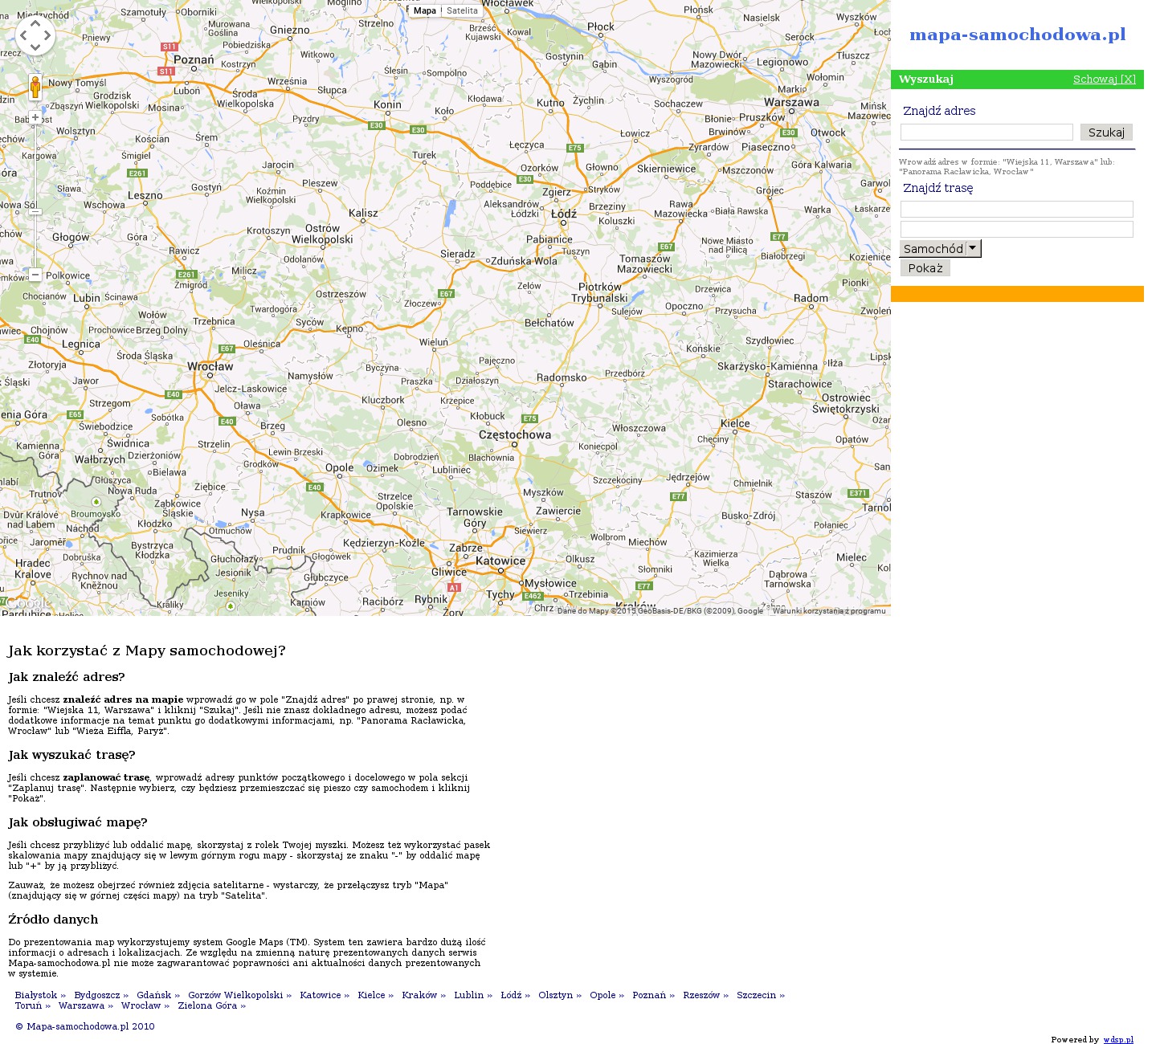This screenshot has width=1160, height=1044.
Task: Click the zoom slider handle
Action: pyautogui.click(x=35, y=212)
